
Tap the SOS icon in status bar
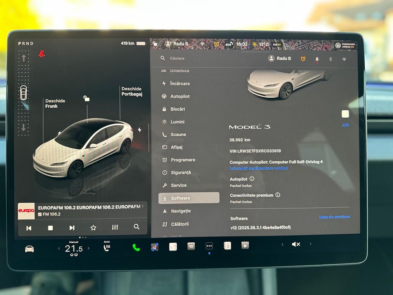click(x=229, y=44)
